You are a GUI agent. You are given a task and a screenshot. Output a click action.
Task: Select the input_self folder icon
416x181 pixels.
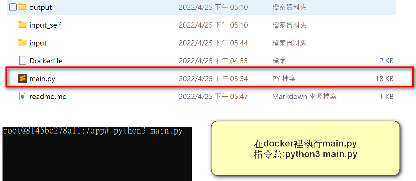[x=22, y=25]
